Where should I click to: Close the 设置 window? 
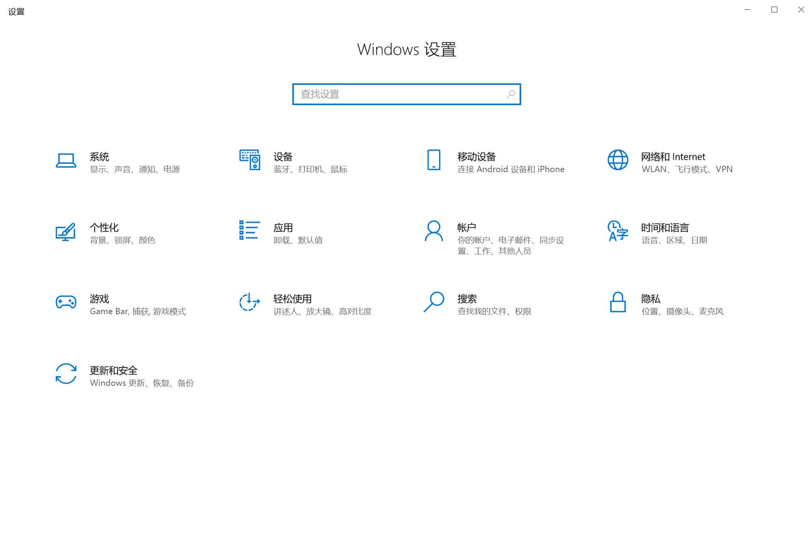(x=801, y=10)
